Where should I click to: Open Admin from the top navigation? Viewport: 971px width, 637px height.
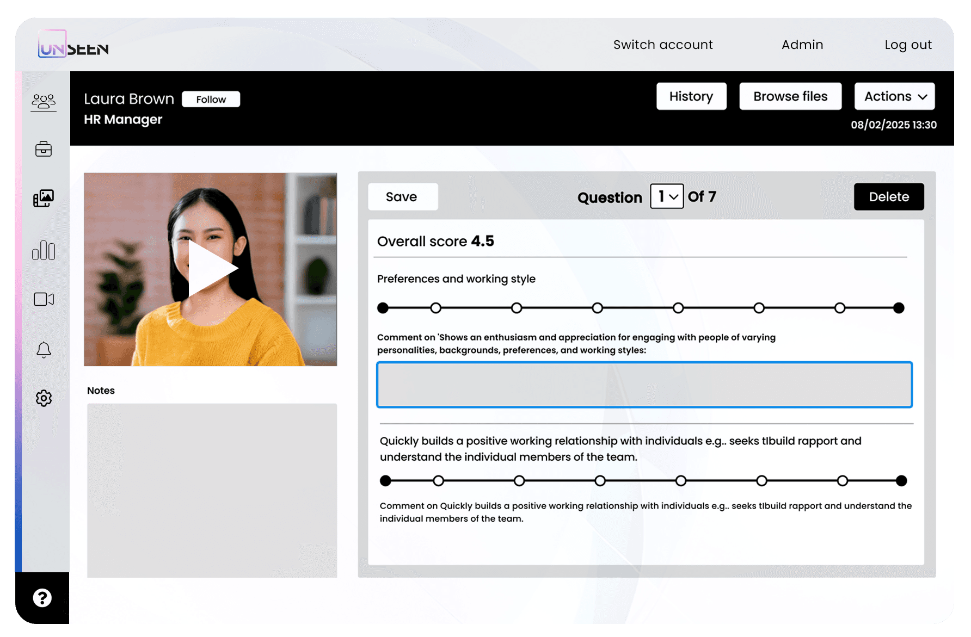[x=802, y=45]
